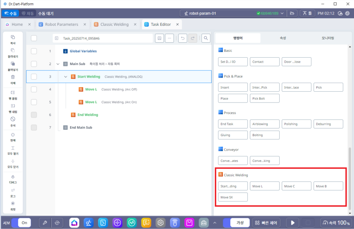This screenshot has height=229, width=354.
Task: Click the Polishing command button
Action: point(296,124)
